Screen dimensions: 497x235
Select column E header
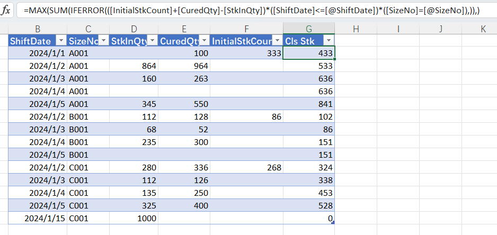click(x=184, y=29)
